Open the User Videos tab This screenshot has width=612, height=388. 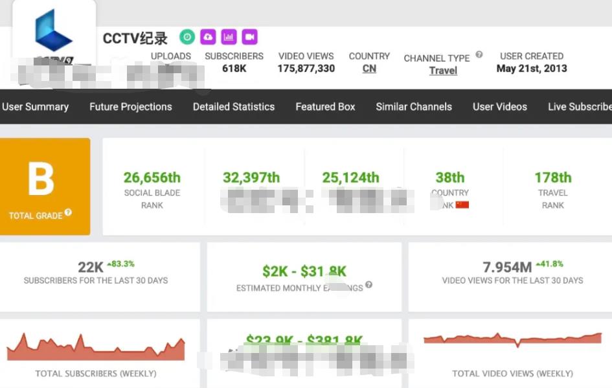500,107
